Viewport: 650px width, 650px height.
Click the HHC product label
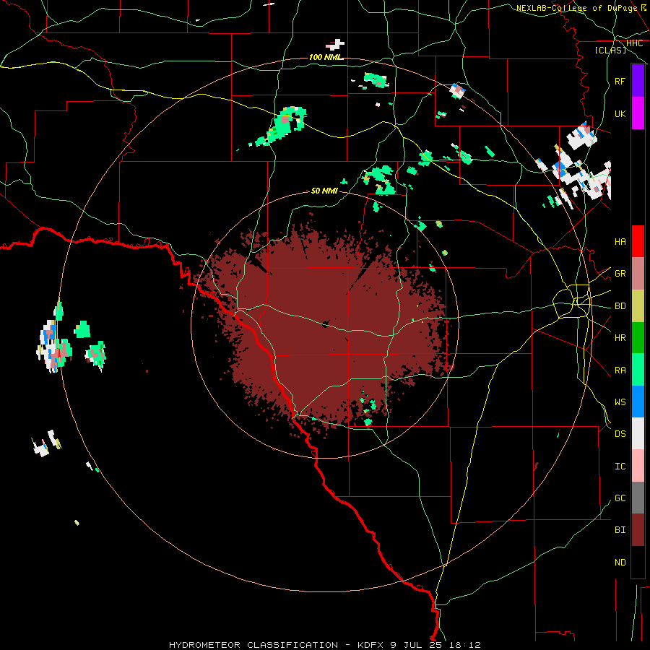634,43
